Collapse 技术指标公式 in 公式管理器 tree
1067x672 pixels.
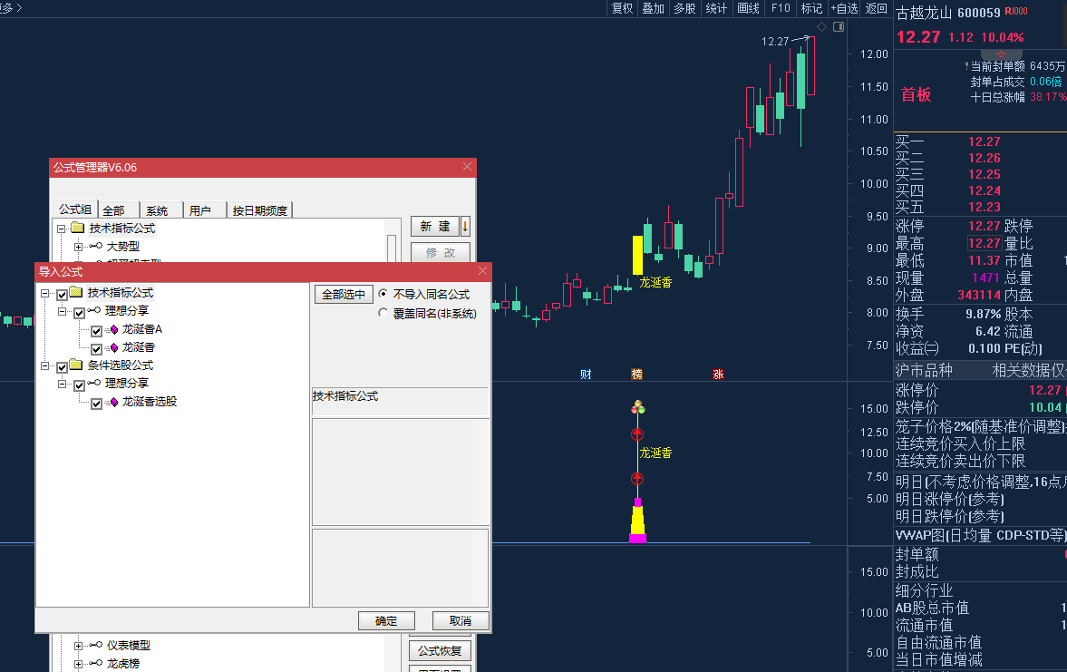click(62, 229)
